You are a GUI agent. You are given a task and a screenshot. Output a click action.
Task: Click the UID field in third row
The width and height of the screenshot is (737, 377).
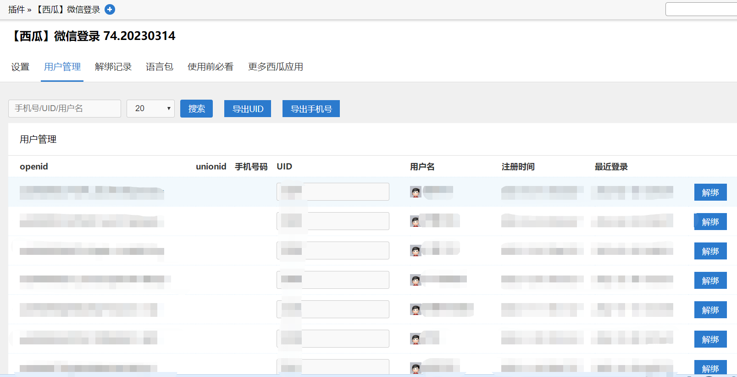(x=333, y=250)
